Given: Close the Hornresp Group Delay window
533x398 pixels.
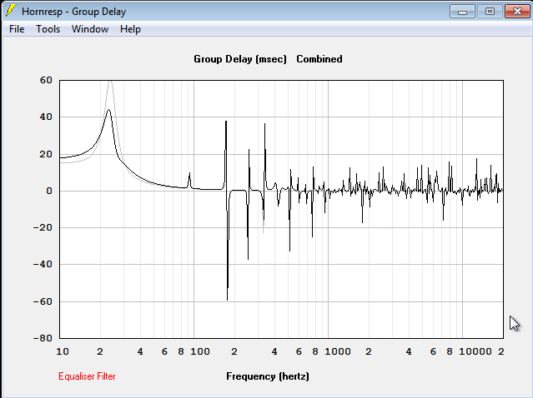Looking at the screenshot, I should [x=517, y=12].
